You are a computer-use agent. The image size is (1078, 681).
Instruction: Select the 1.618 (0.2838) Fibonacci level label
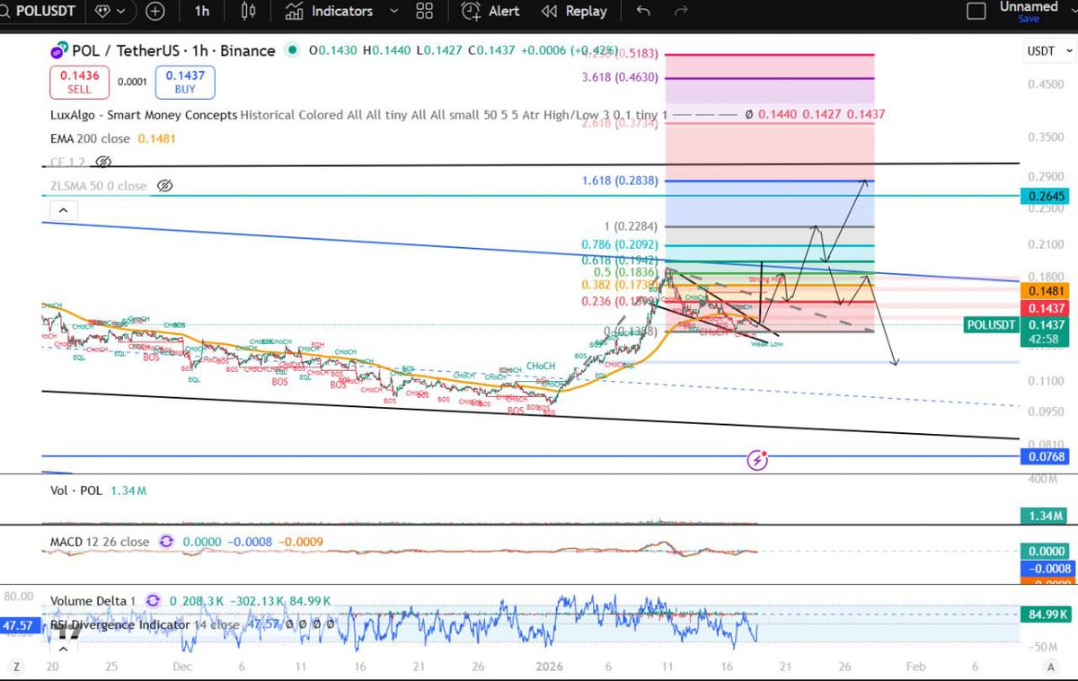[x=620, y=181]
